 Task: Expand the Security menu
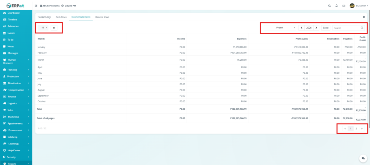pyautogui.click(x=16, y=157)
